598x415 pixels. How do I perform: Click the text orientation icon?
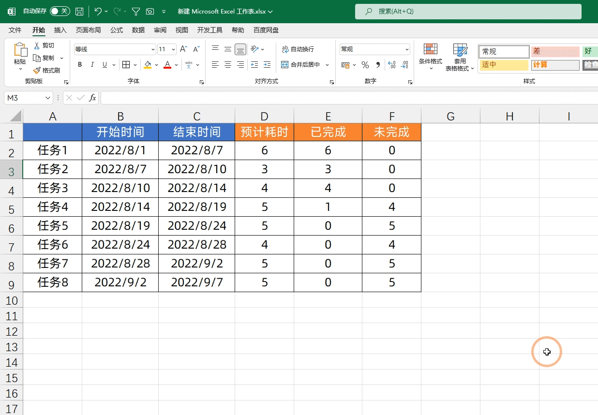point(254,49)
